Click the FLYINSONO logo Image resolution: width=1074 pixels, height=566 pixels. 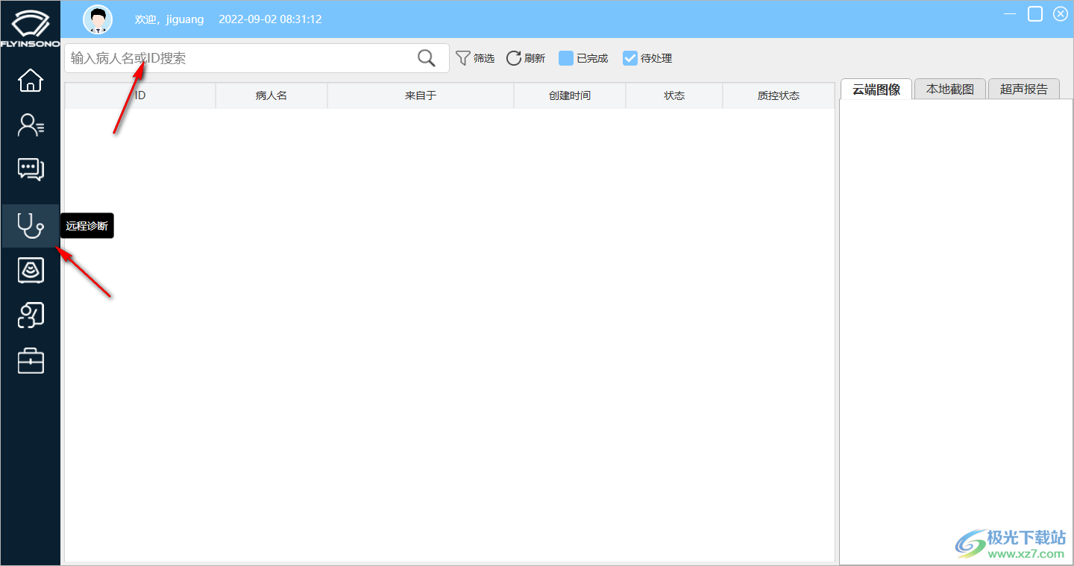pyautogui.click(x=30, y=29)
